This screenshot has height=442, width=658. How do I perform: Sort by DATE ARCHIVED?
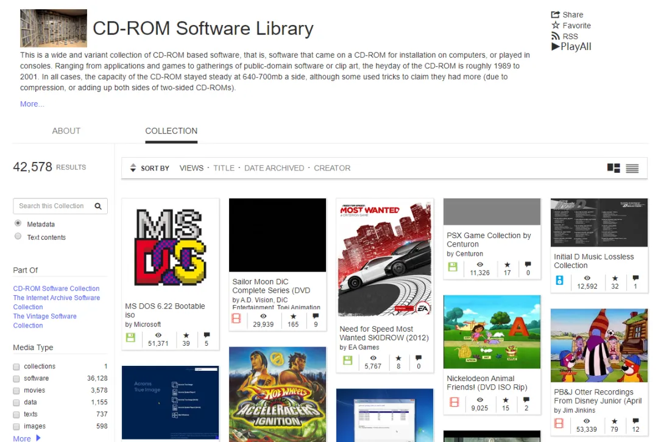tap(274, 168)
